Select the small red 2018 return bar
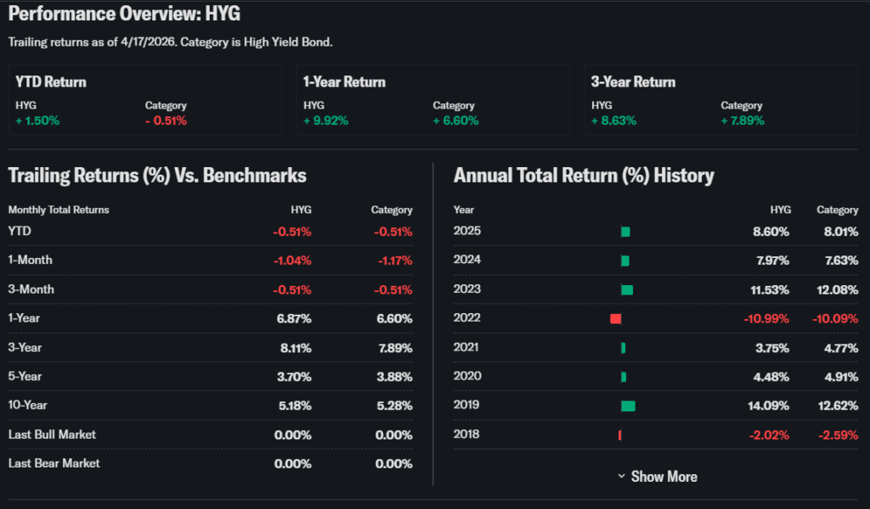870x509 pixels. coord(620,434)
